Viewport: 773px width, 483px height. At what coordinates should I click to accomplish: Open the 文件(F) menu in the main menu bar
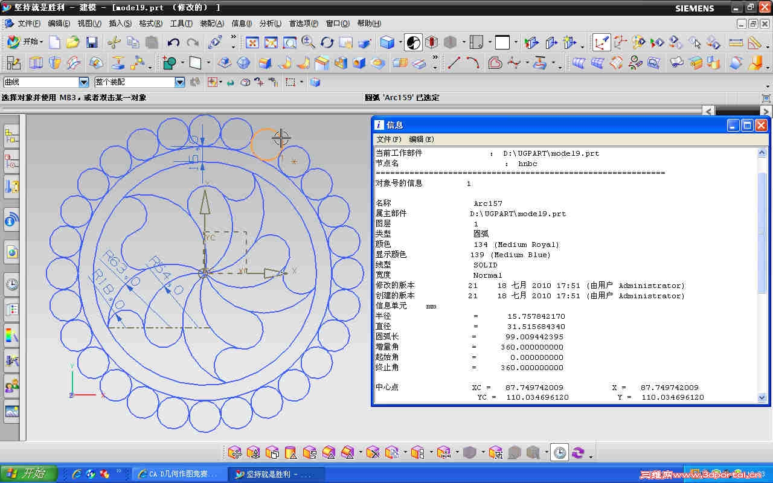(29, 24)
